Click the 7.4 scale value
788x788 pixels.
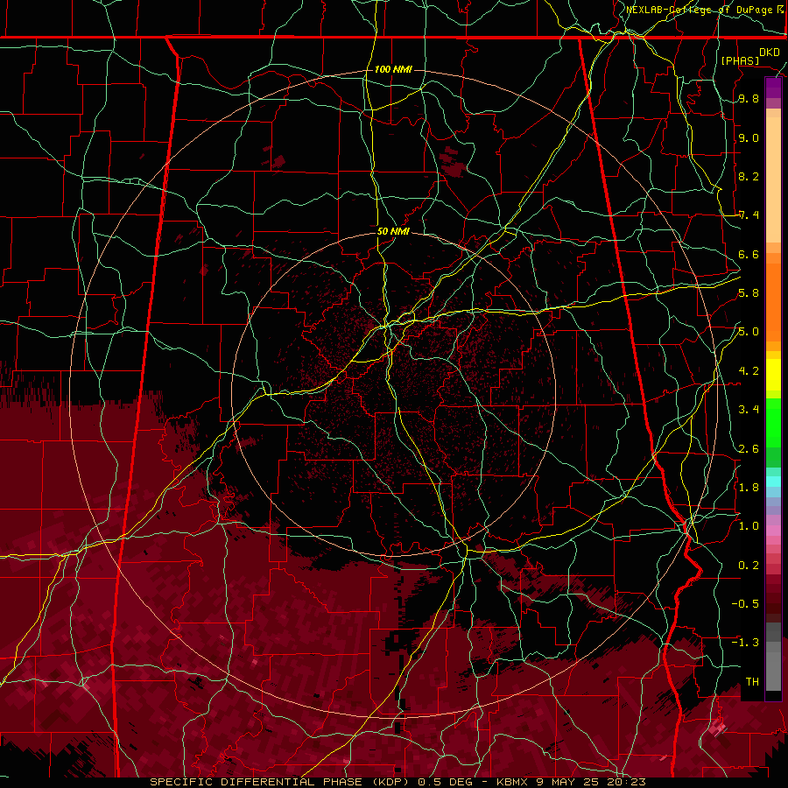pyautogui.click(x=749, y=215)
